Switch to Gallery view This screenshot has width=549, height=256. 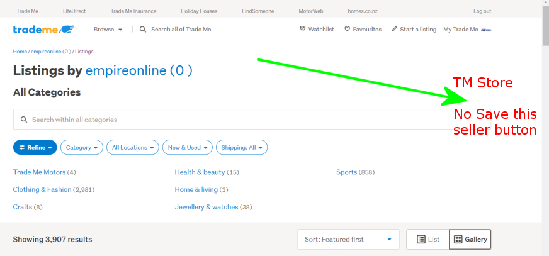tap(470, 239)
